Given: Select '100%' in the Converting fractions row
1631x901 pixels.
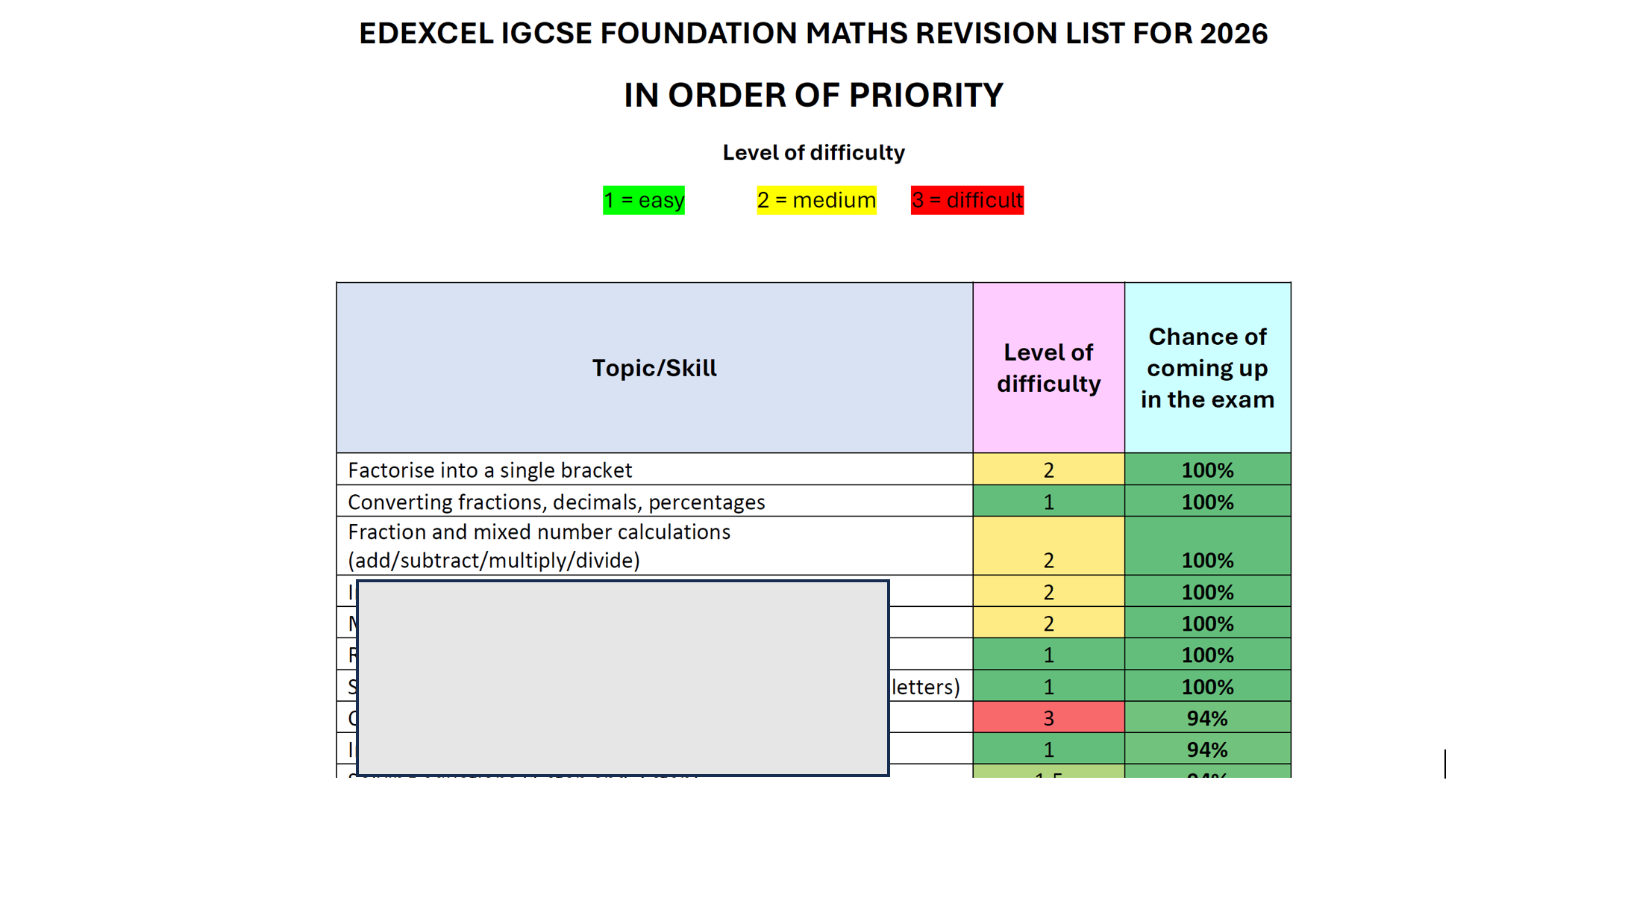Looking at the screenshot, I should 1207,502.
